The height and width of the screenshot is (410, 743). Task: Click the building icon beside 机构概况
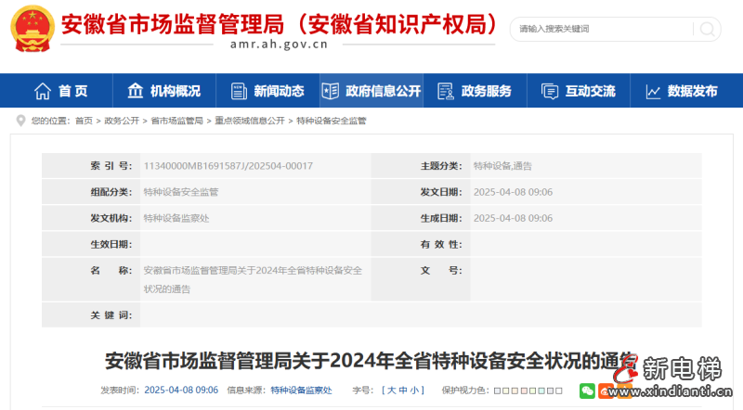[x=137, y=91]
